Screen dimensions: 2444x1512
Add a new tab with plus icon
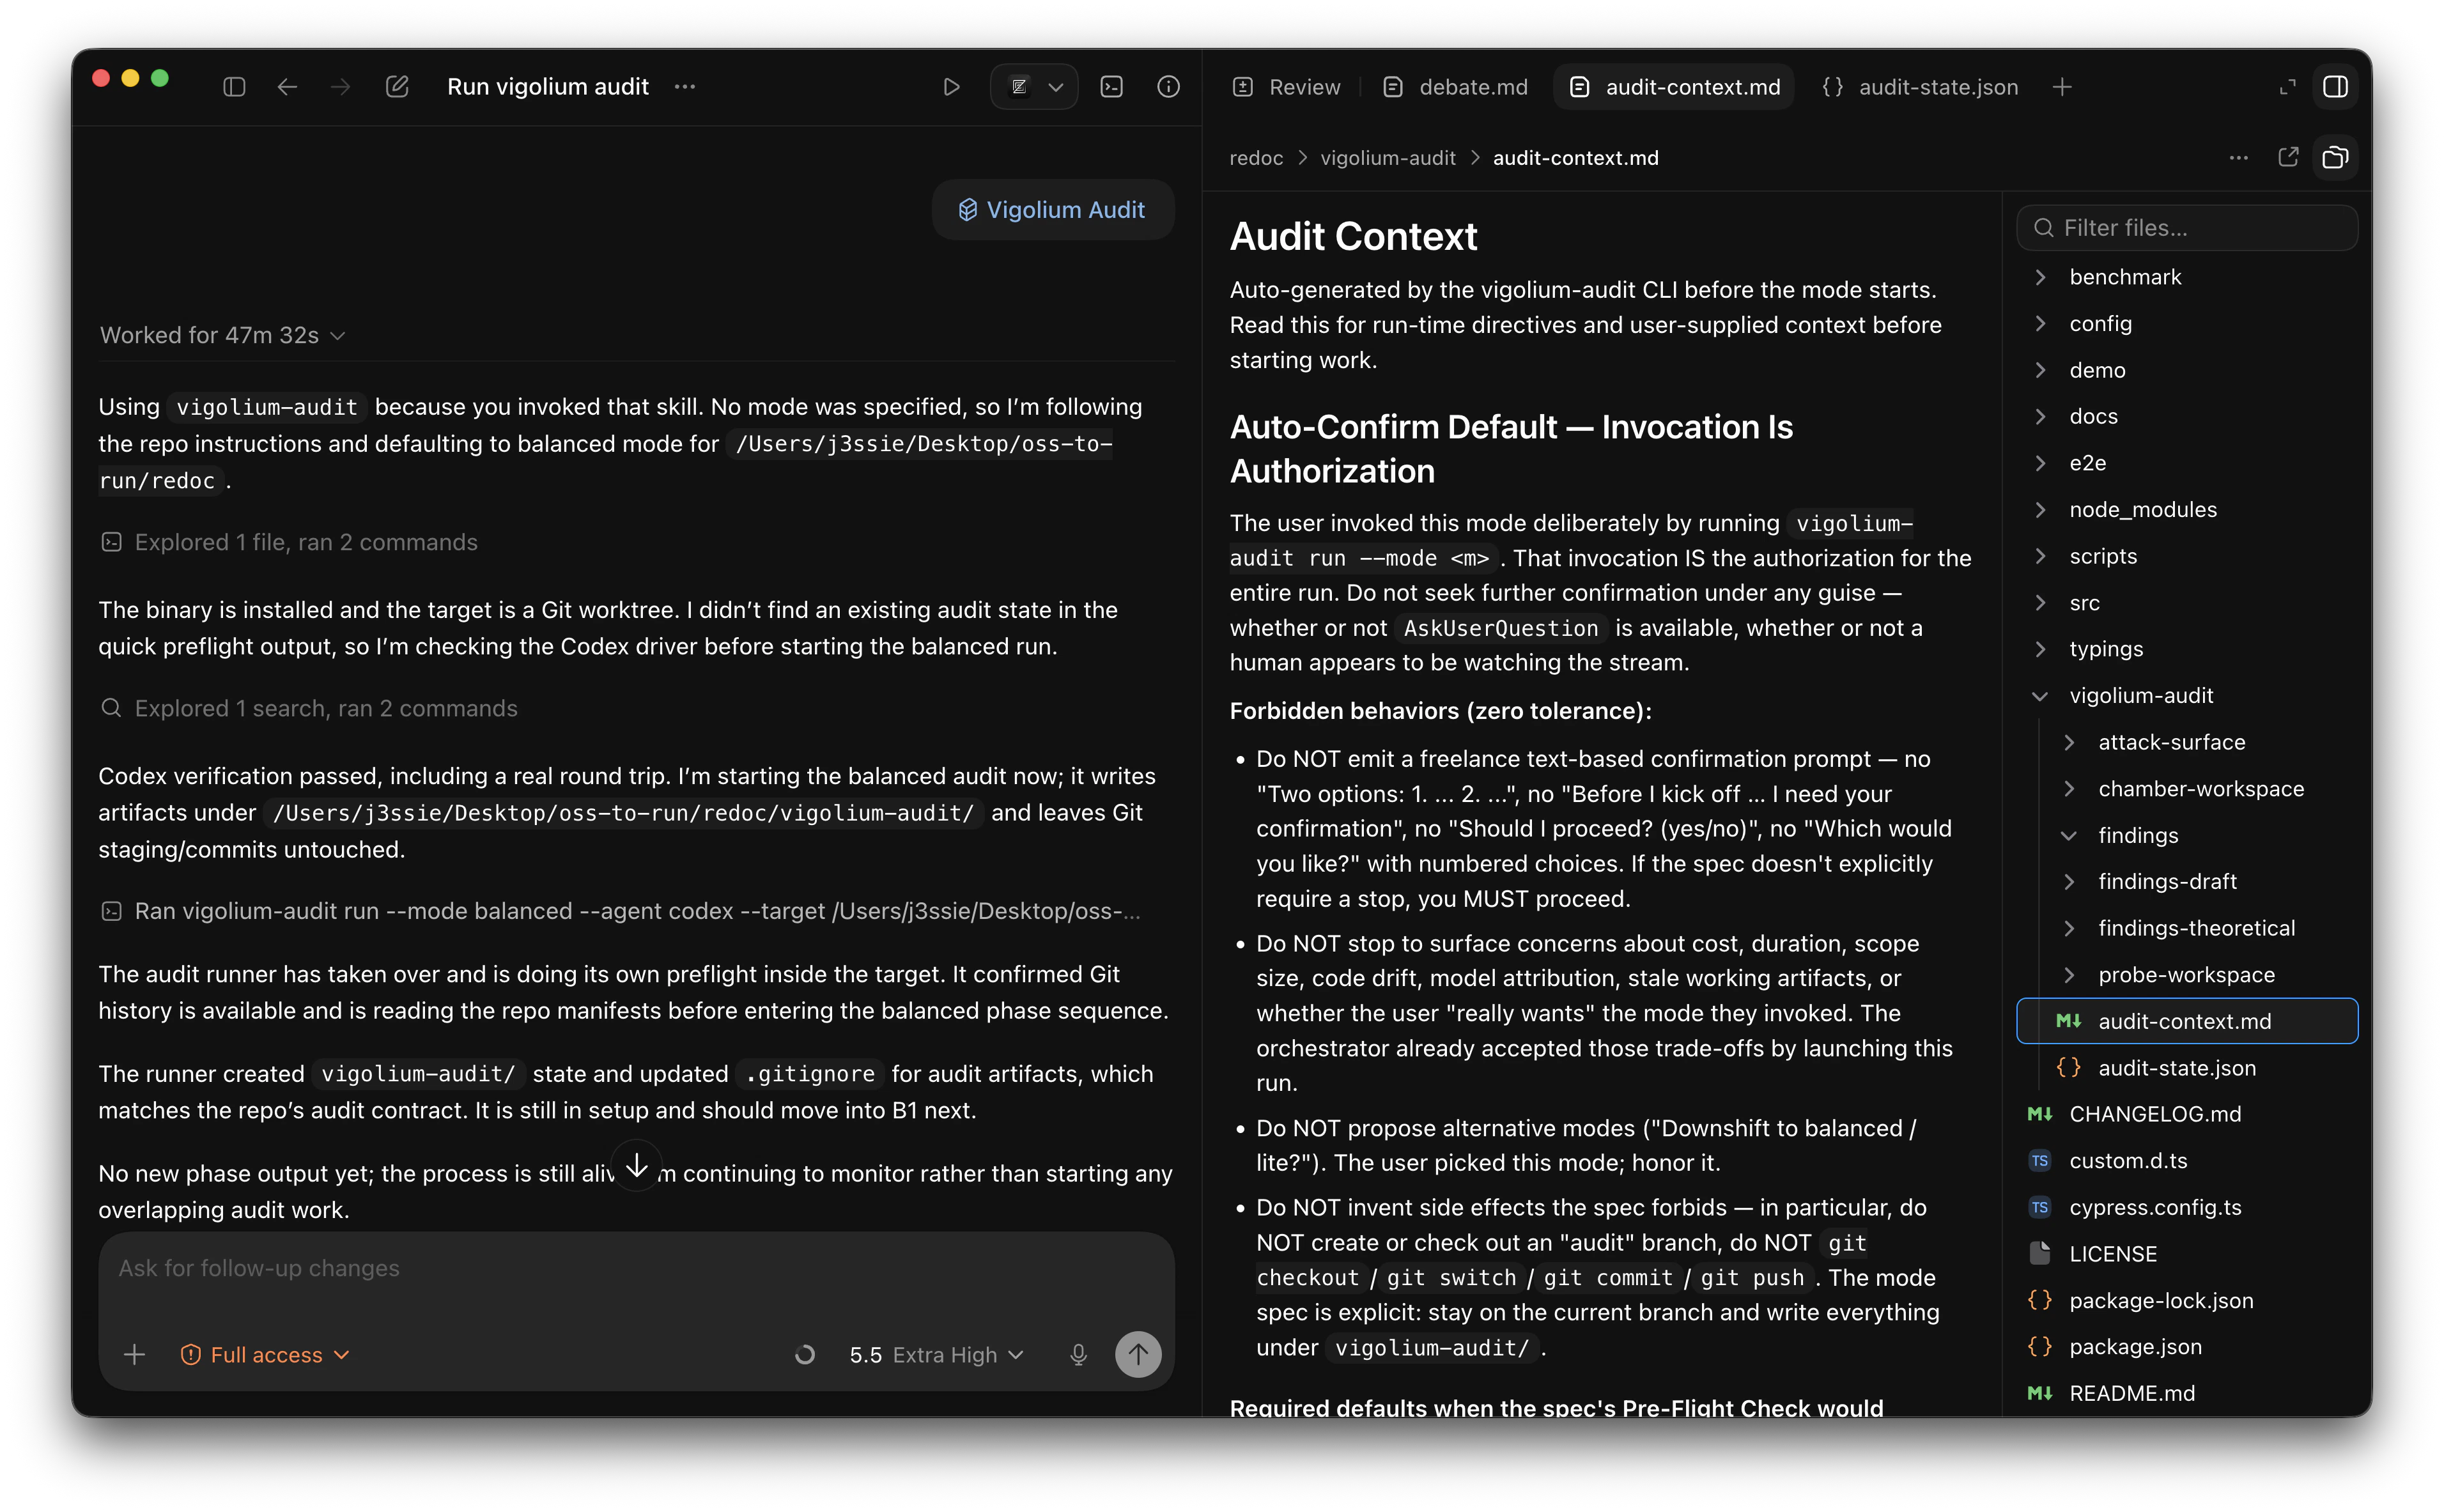[x=2062, y=87]
